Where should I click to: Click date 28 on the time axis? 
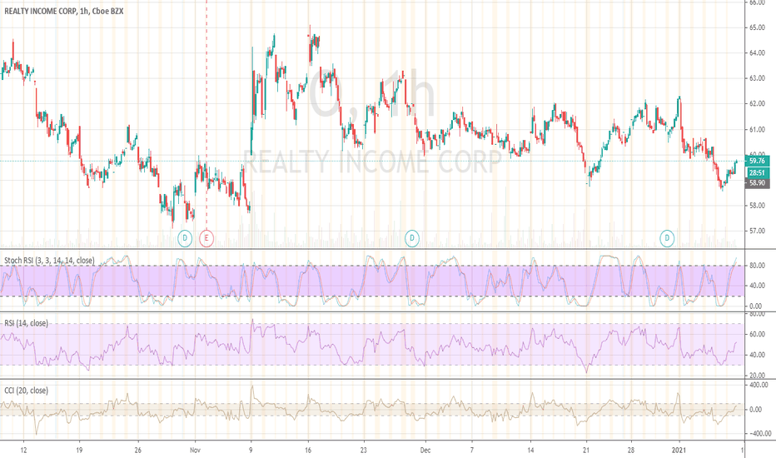(630, 450)
